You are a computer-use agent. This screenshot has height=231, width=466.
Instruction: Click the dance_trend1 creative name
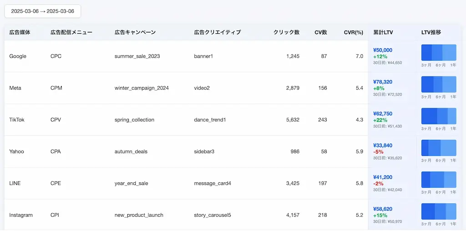pos(210,120)
